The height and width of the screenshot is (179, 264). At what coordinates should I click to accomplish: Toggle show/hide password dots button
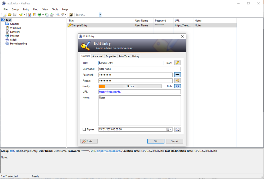pos(177,75)
